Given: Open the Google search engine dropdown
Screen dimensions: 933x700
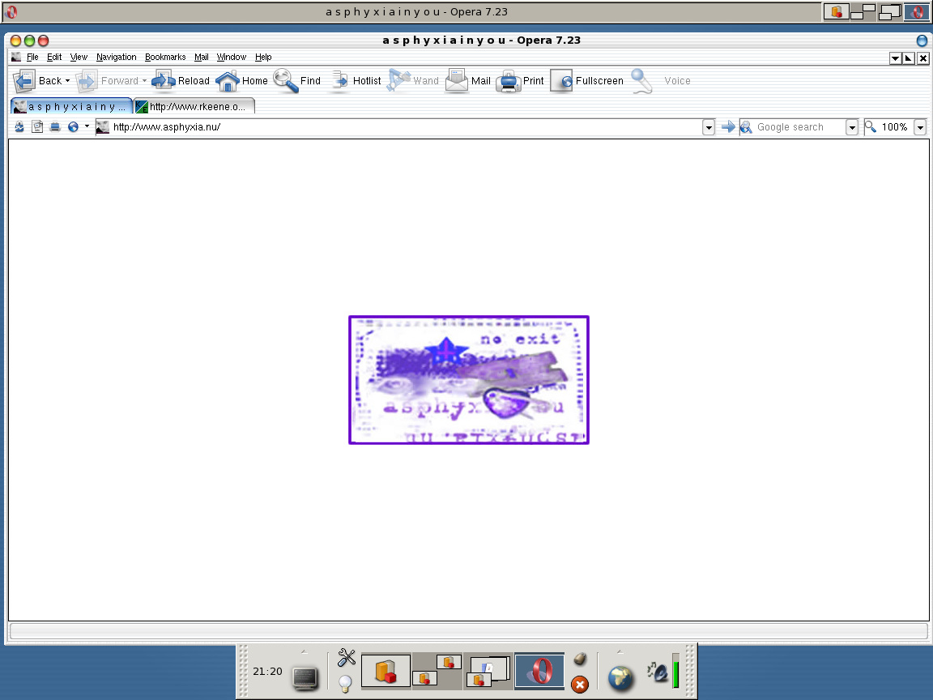Looking at the screenshot, I should pos(851,127).
